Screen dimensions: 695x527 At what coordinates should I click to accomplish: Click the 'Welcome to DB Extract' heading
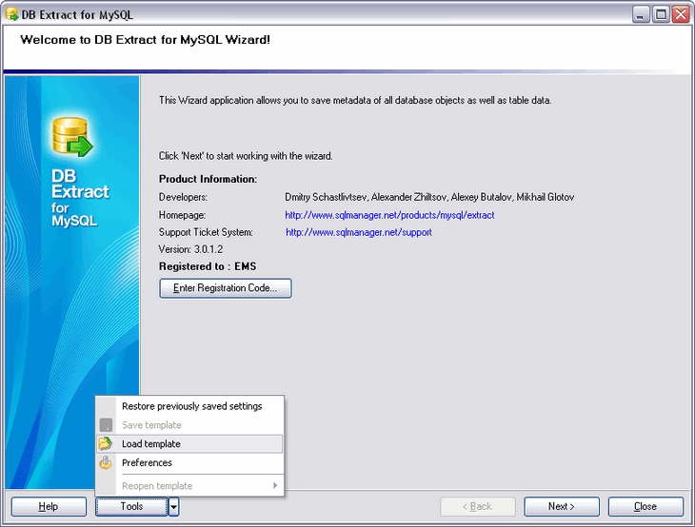[x=146, y=40]
